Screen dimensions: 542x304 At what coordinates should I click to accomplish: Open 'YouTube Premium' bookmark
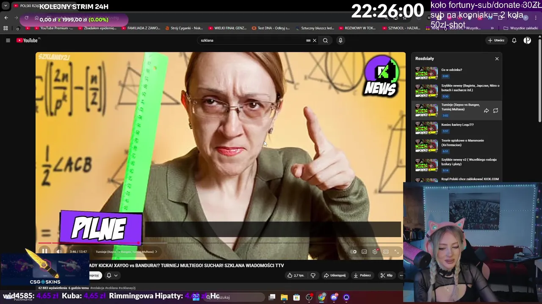53,28
